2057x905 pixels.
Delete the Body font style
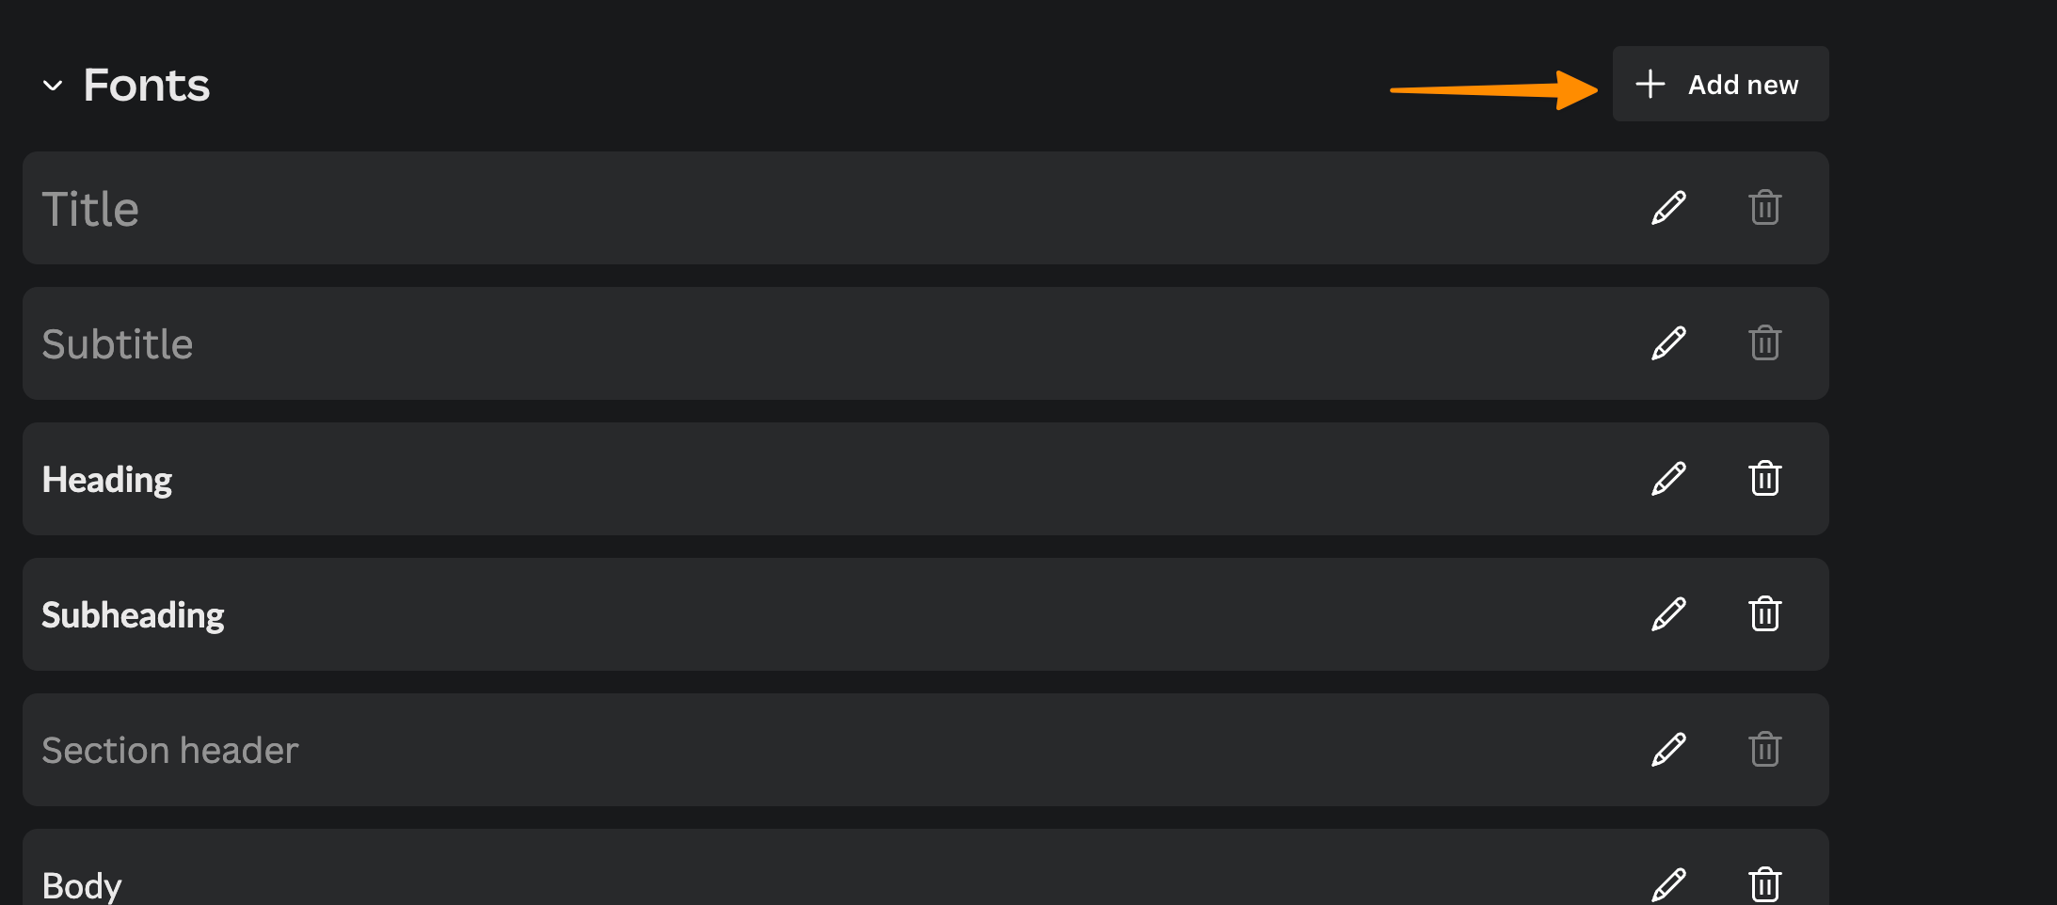tap(1765, 884)
